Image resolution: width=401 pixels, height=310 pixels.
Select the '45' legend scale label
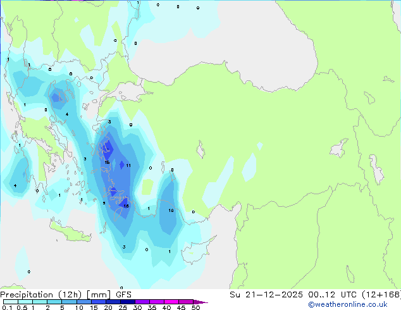coord(181,307)
